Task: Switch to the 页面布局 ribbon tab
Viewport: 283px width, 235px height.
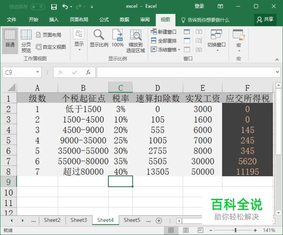Action: pyautogui.click(x=79, y=20)
